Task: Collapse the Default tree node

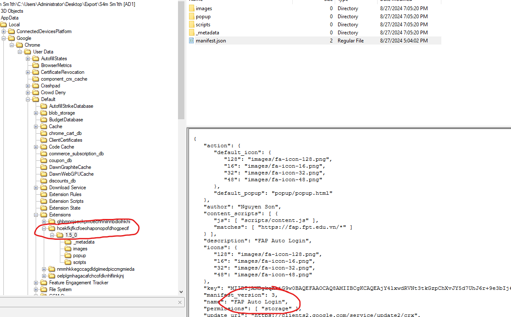Action: tap(28, 99)
